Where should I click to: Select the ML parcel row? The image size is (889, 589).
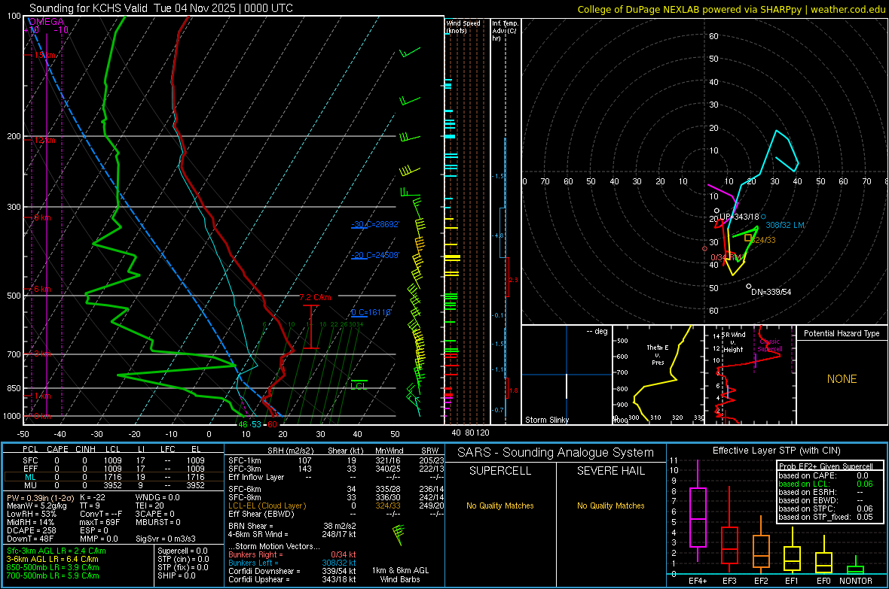(114, 477)
